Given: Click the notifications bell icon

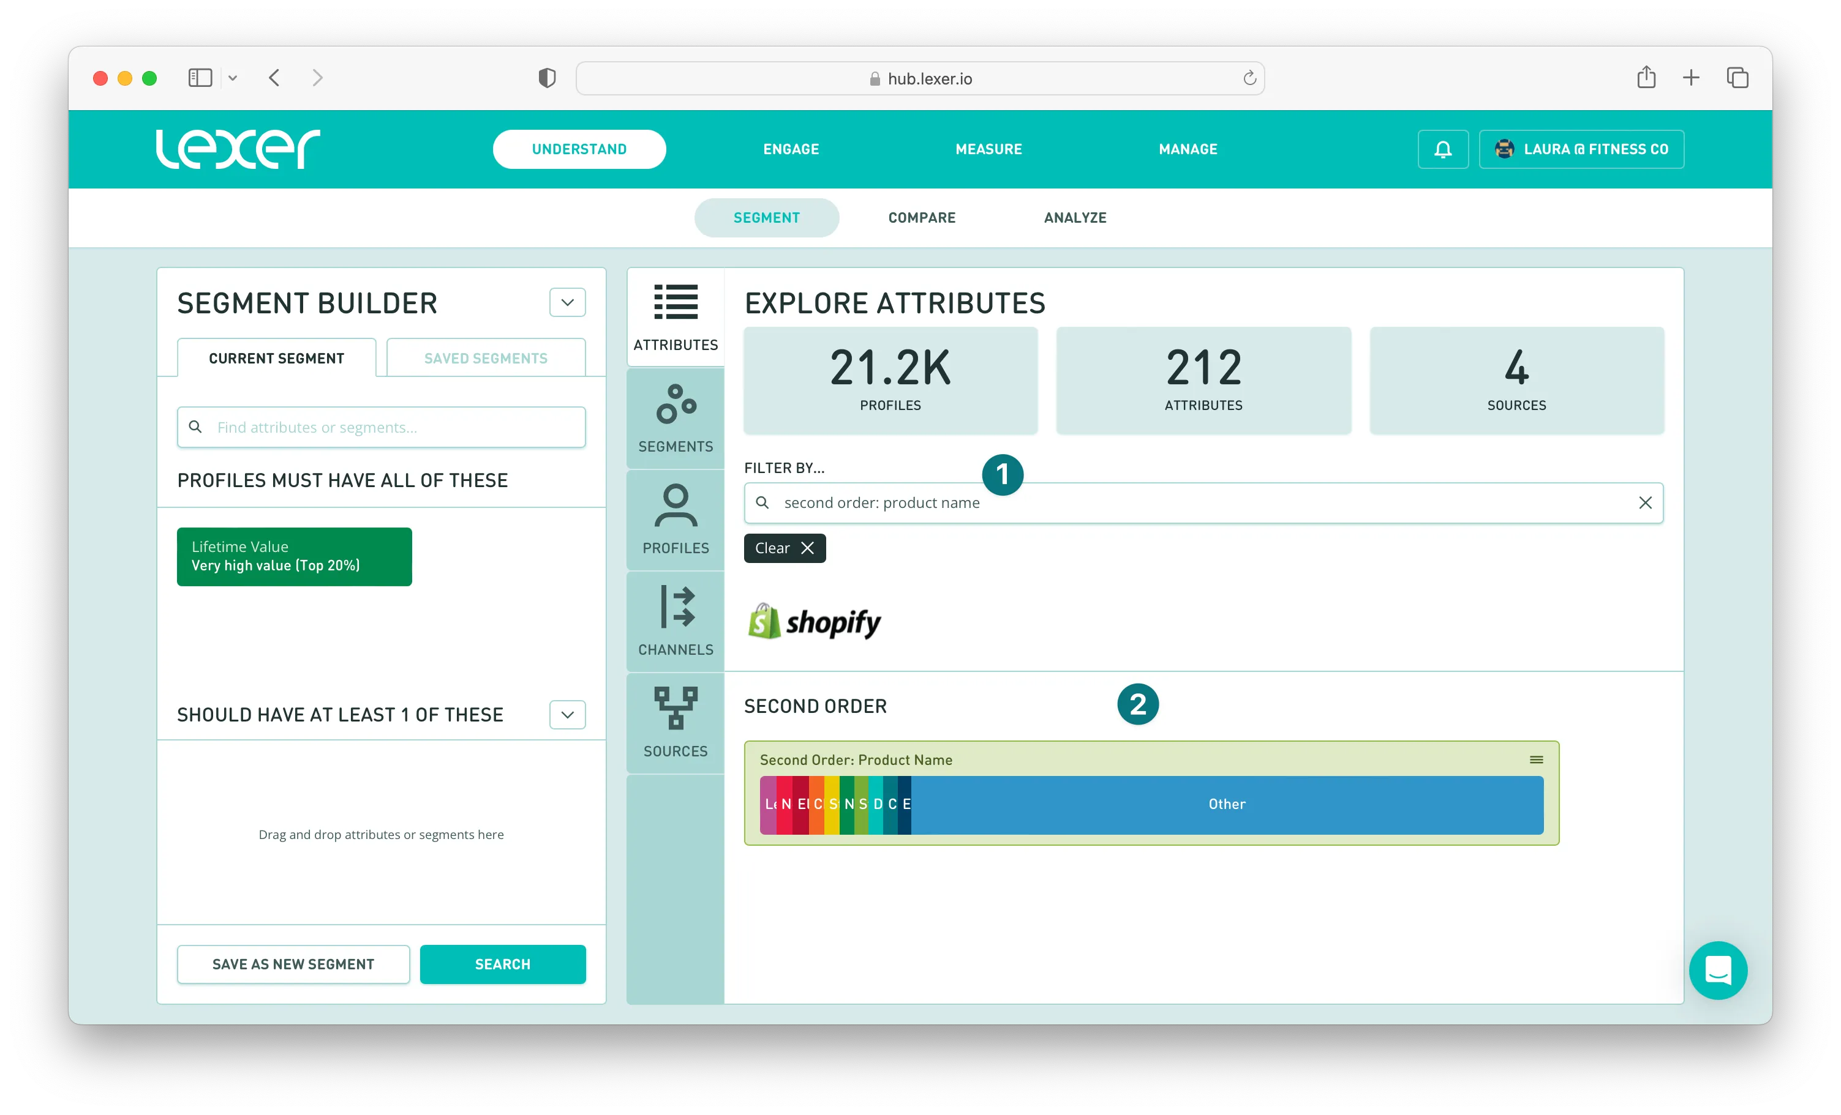Looking at the screenshot, I should point(1443,149).
